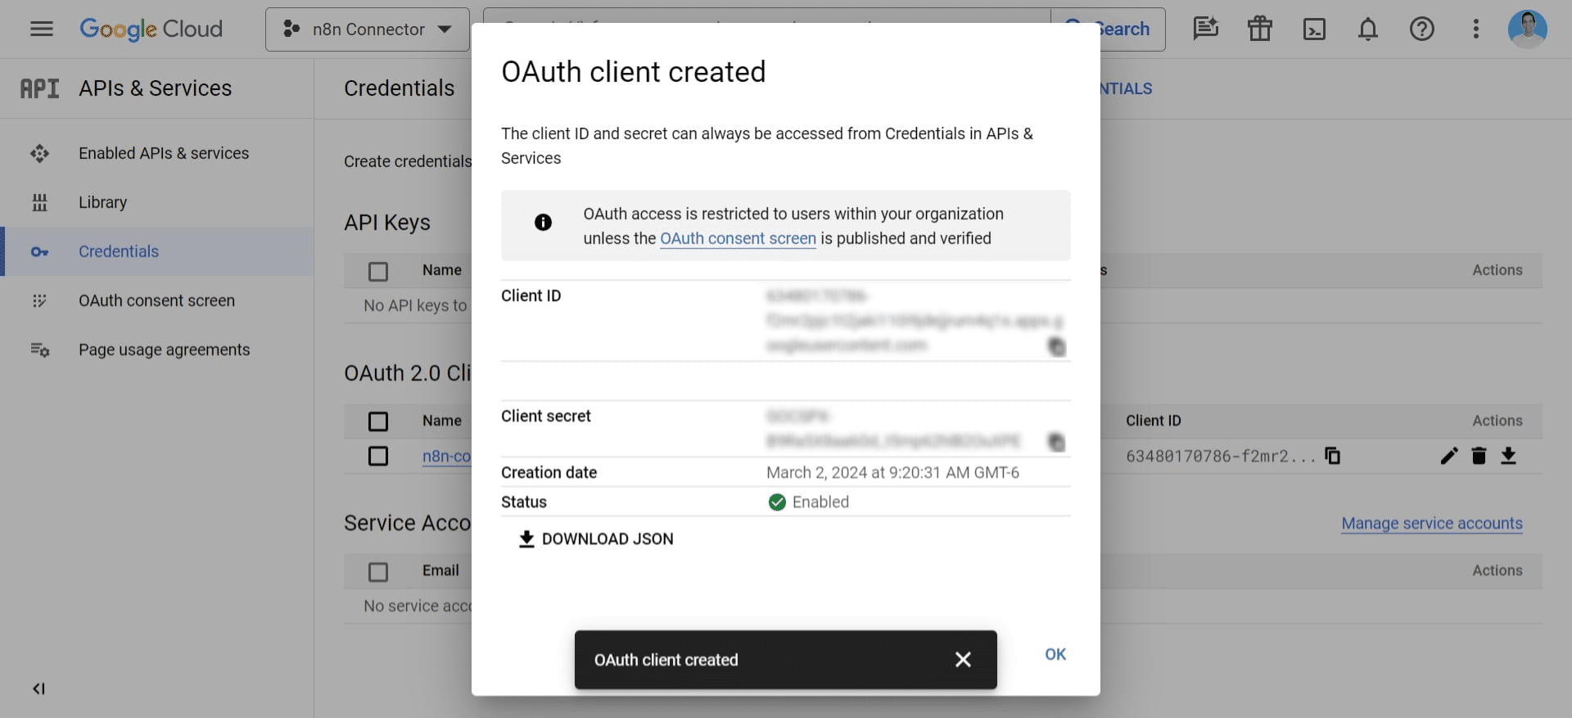The height and width of the screenshot is (718, 1572).
Task: Open the three-dot settings menu
Action: (x=1476, y=29)
